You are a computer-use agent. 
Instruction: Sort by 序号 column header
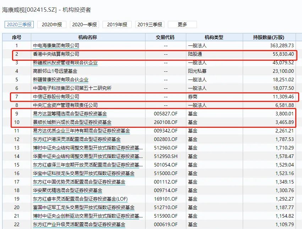click(17, 37)
